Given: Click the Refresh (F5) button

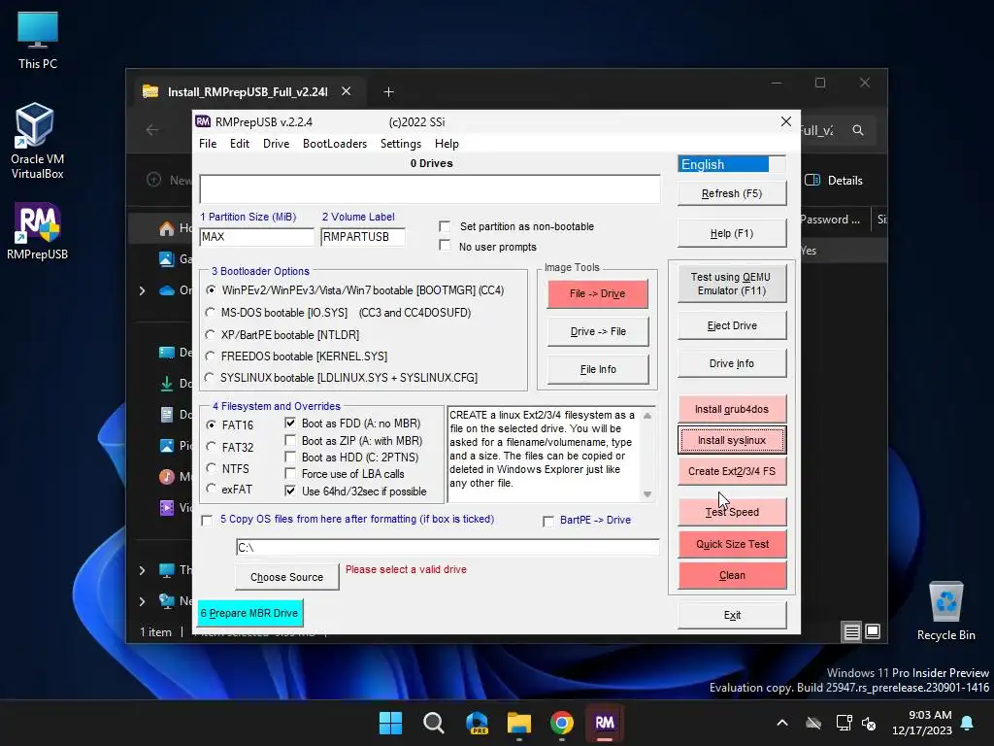Looking at the screenshot, I should [x=732, y=193].
